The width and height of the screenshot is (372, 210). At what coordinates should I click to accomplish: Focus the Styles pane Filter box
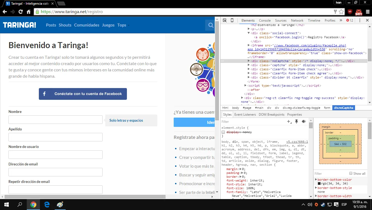tap(253, 122)
